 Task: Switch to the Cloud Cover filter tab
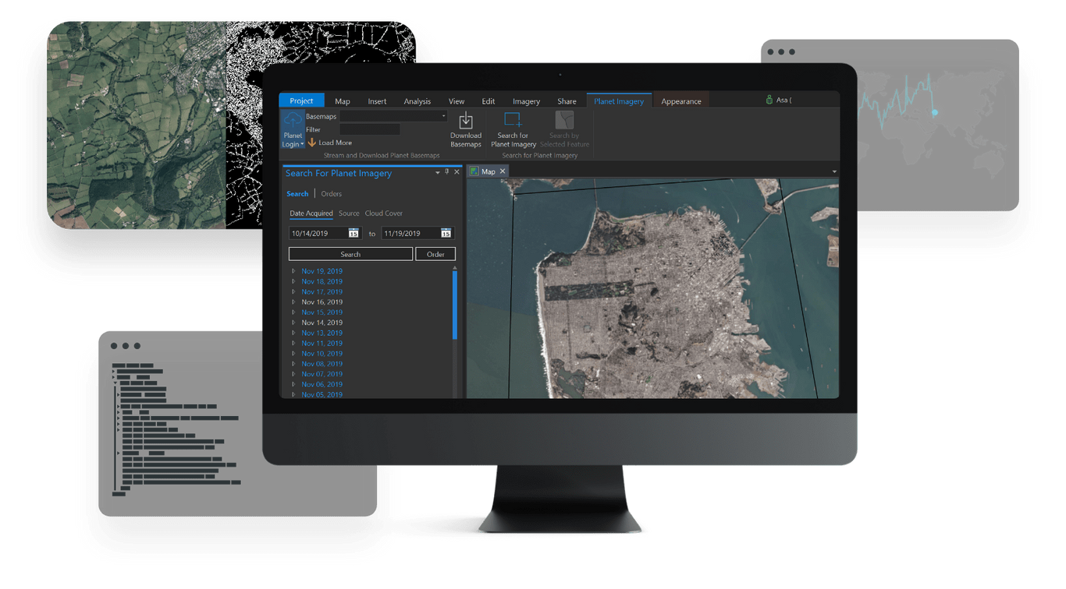point(383,213)
